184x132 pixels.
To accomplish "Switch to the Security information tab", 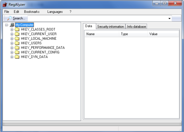I will (x=110, y=27).
